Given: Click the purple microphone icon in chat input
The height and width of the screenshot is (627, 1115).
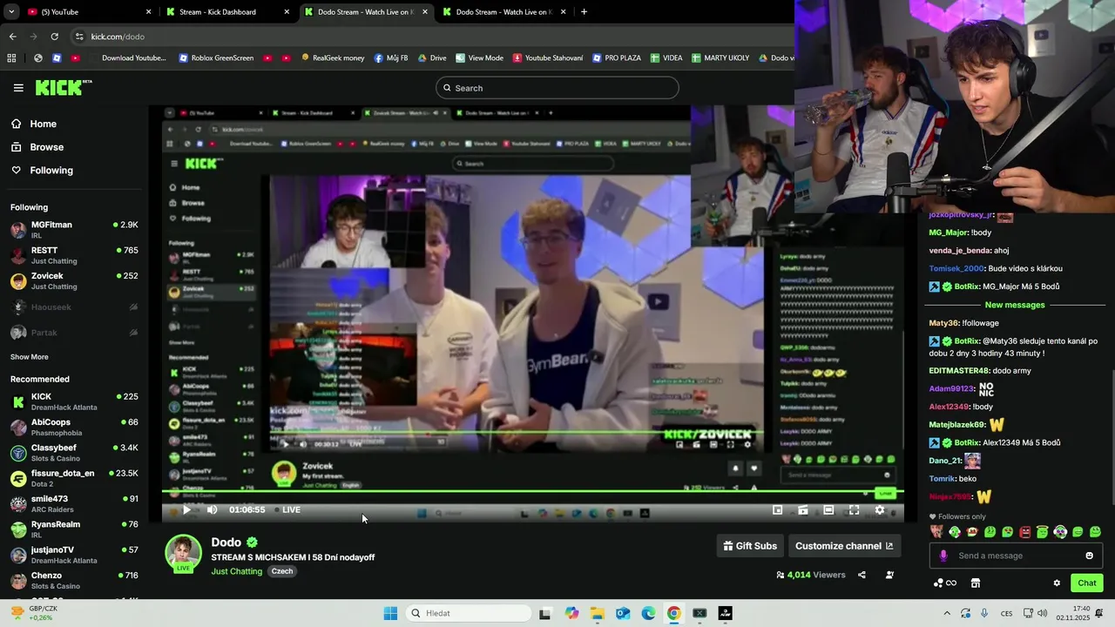Looking at the screenshot, I should point(943,556).
